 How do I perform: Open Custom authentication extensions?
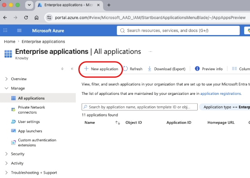[x=37, y=142]
